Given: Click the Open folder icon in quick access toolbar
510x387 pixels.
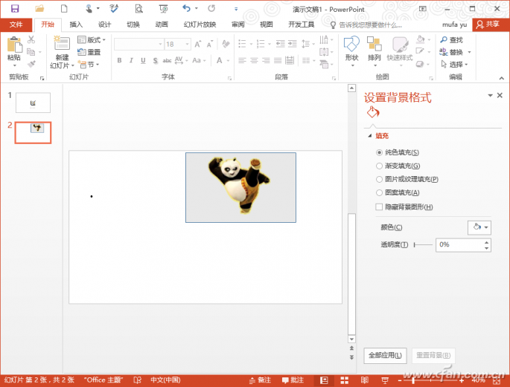Looking at the screenshot, I should tap(39, 8).
